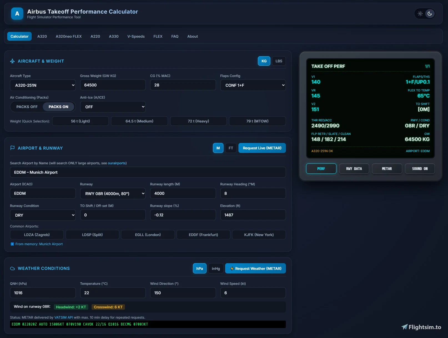Choose 79 t (MTOW) quick weight
Image resolution: width=448 pixels, height=338 pixels.
click(x=257, y=121)
